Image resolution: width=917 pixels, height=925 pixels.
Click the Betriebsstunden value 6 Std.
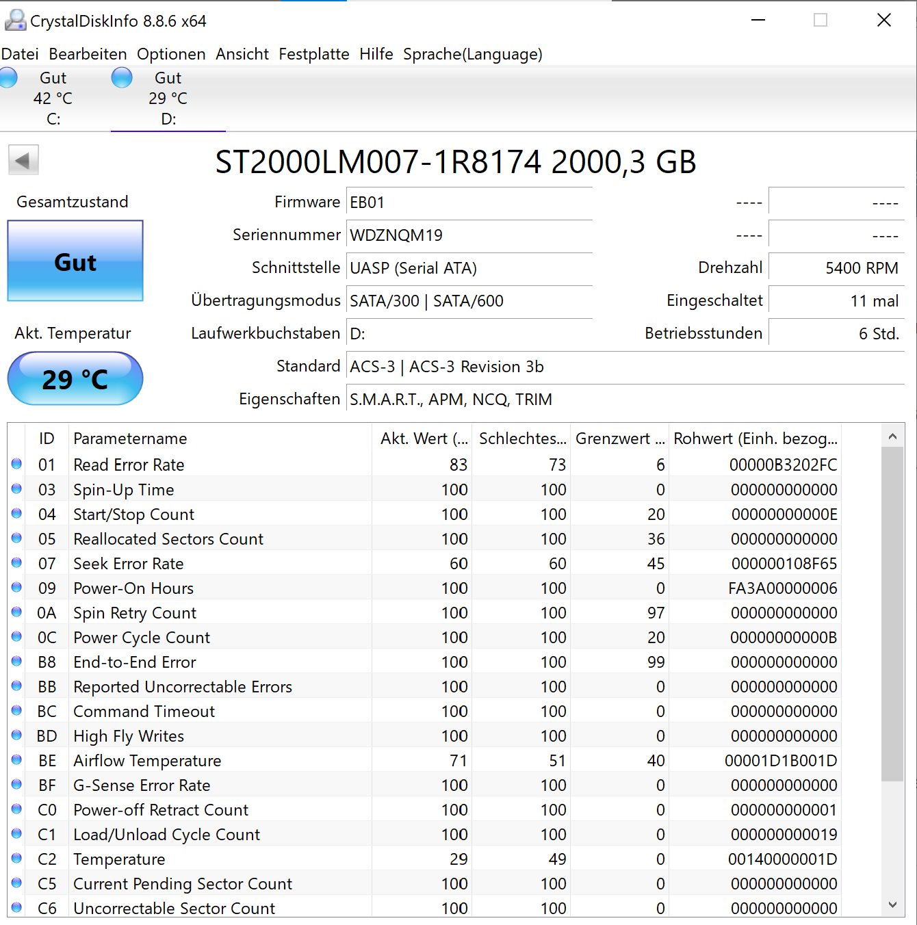pyautogui.click(x=836, y=334)
